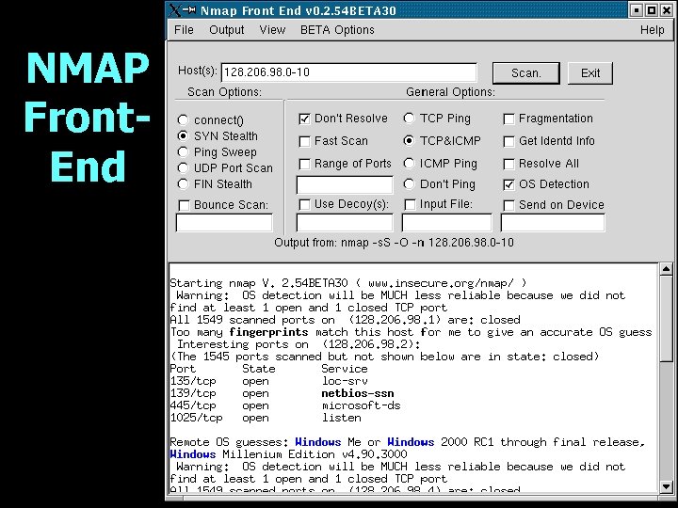Click the '445/tcp' port entry
The height and width of the screenshot is (508, 678).
point(193,405)
